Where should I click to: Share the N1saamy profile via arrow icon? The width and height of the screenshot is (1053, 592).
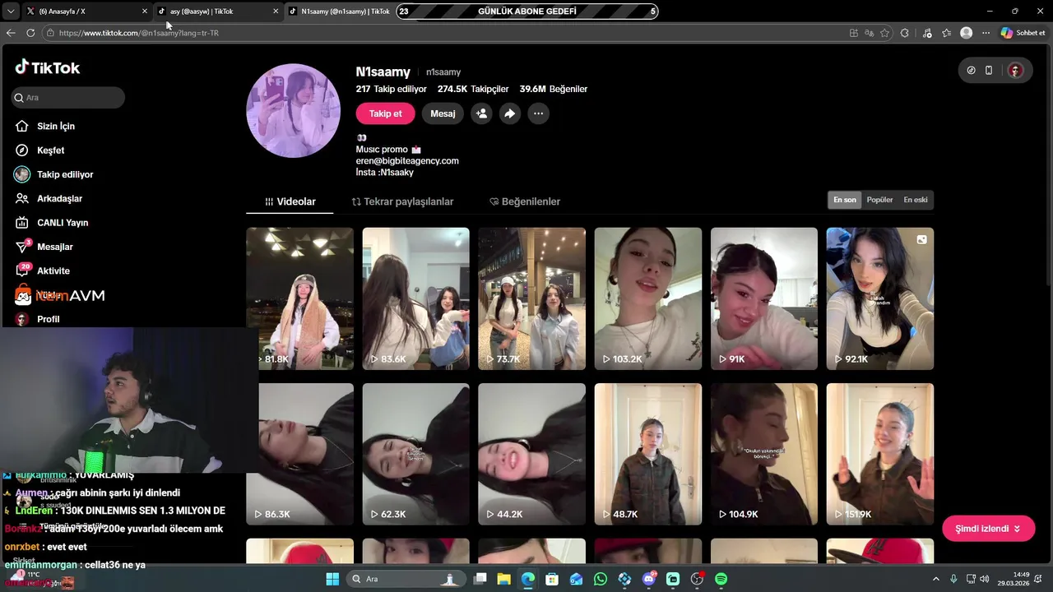pyautogui.click(x=509, y=113)
